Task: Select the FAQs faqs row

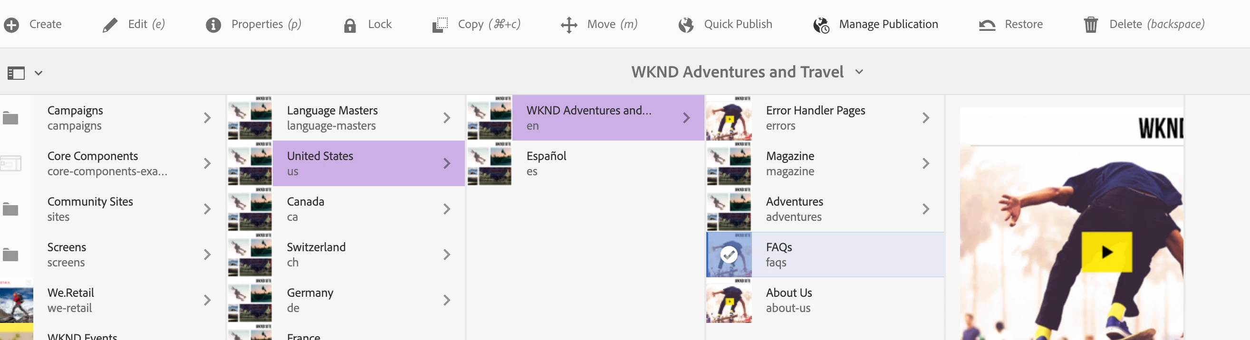Action: [x=825, y=255]
